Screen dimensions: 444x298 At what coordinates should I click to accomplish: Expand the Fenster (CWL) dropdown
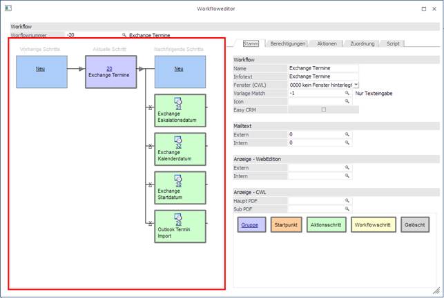pyautogui.click(x=356, y=85)
